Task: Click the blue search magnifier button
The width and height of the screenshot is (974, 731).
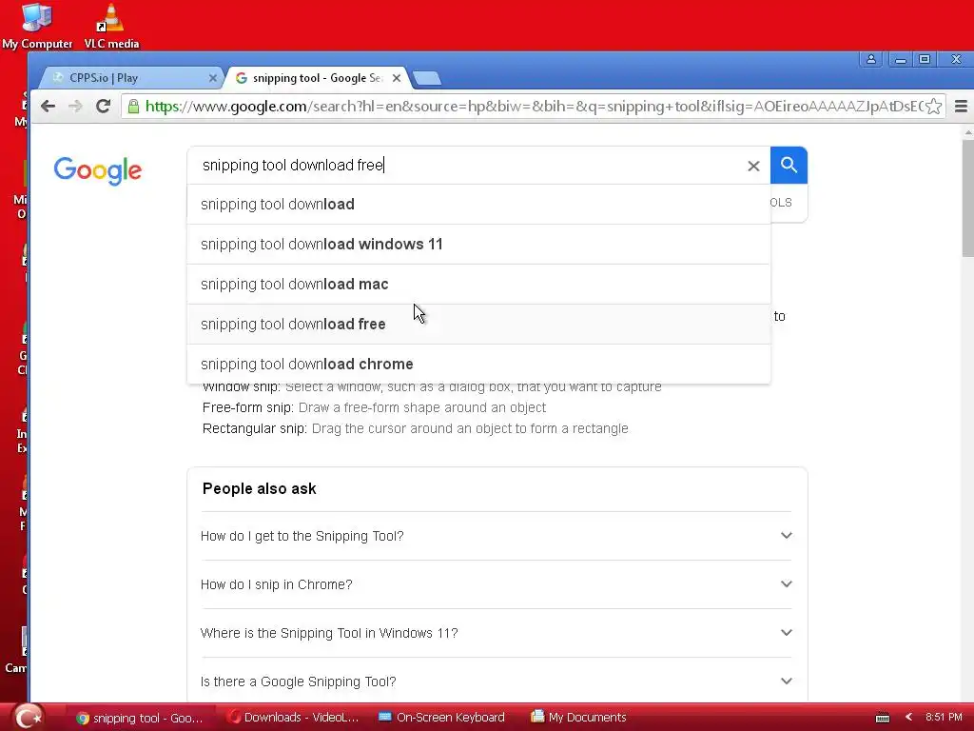Action: (x=789, y=165)
